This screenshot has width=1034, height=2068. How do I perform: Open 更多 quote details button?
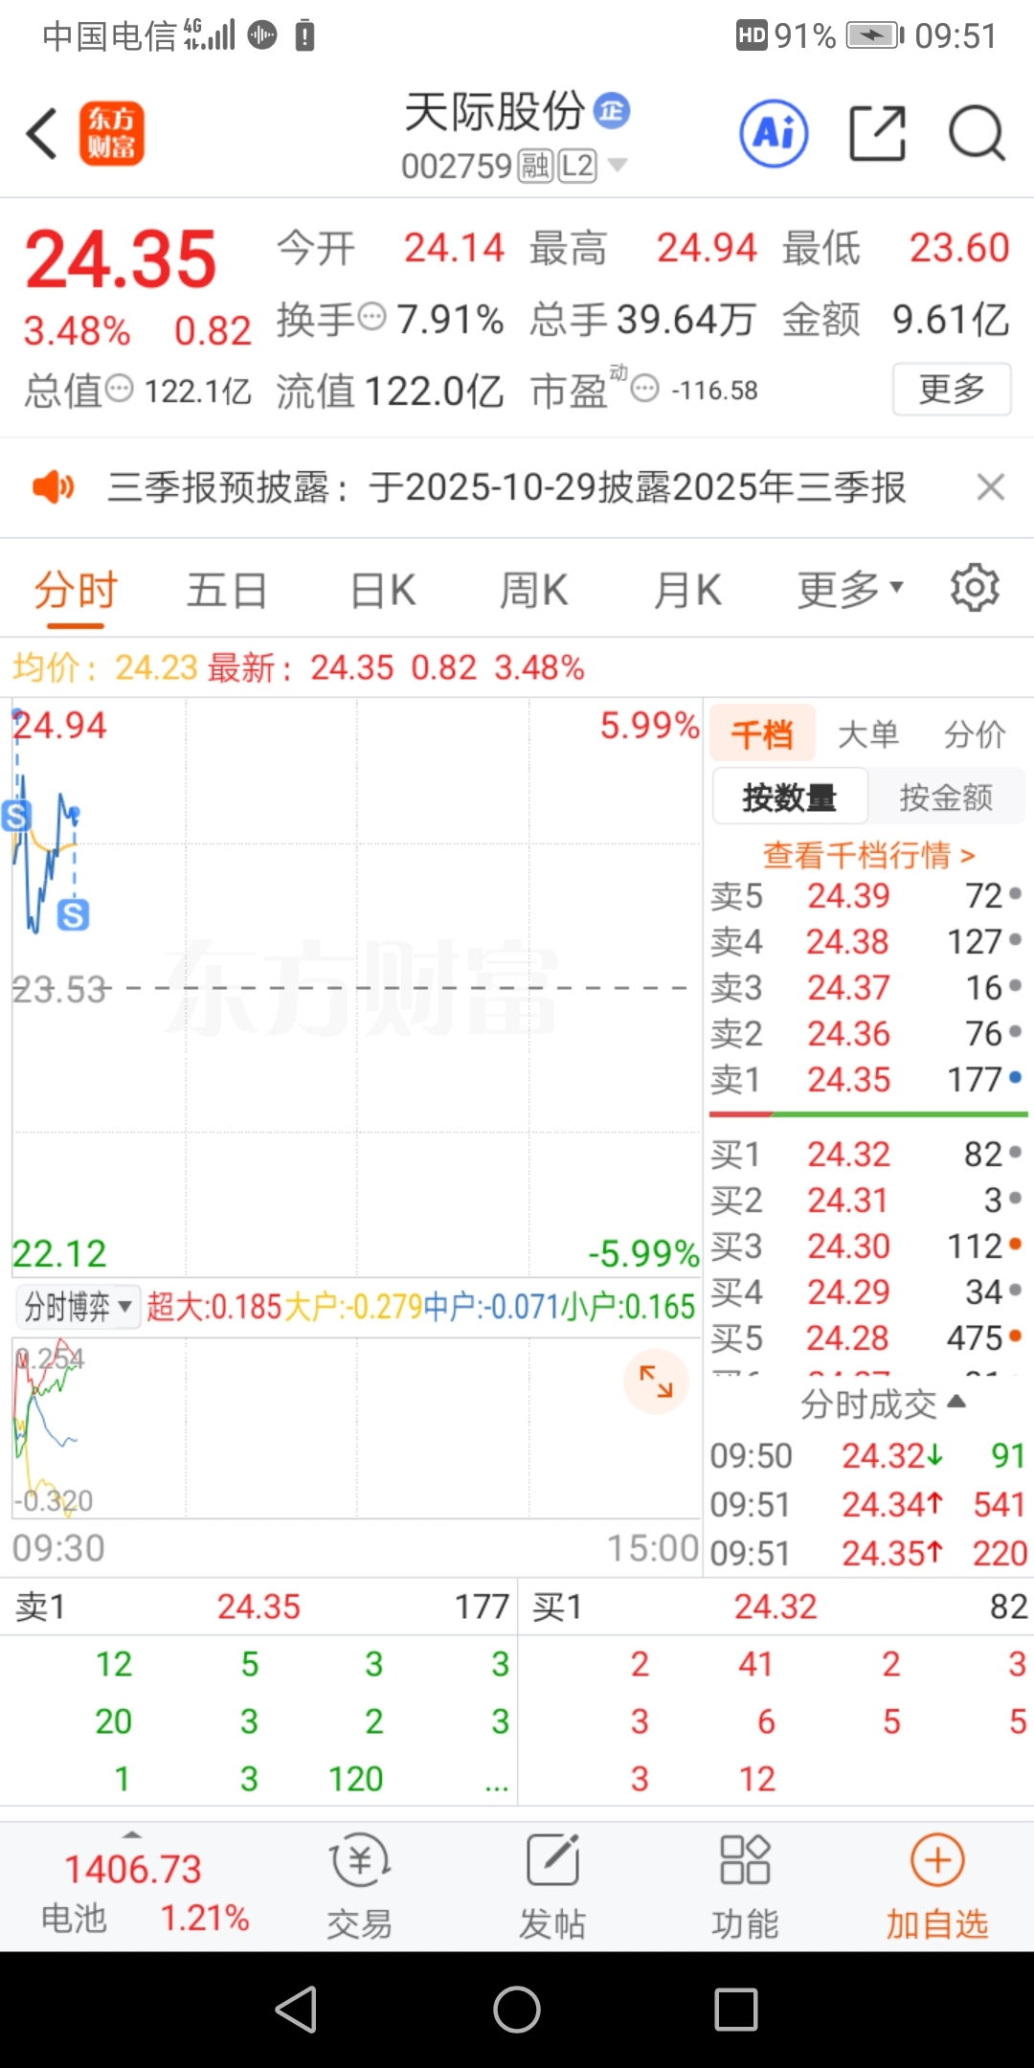pyautogui.click(x=952, y=389)
